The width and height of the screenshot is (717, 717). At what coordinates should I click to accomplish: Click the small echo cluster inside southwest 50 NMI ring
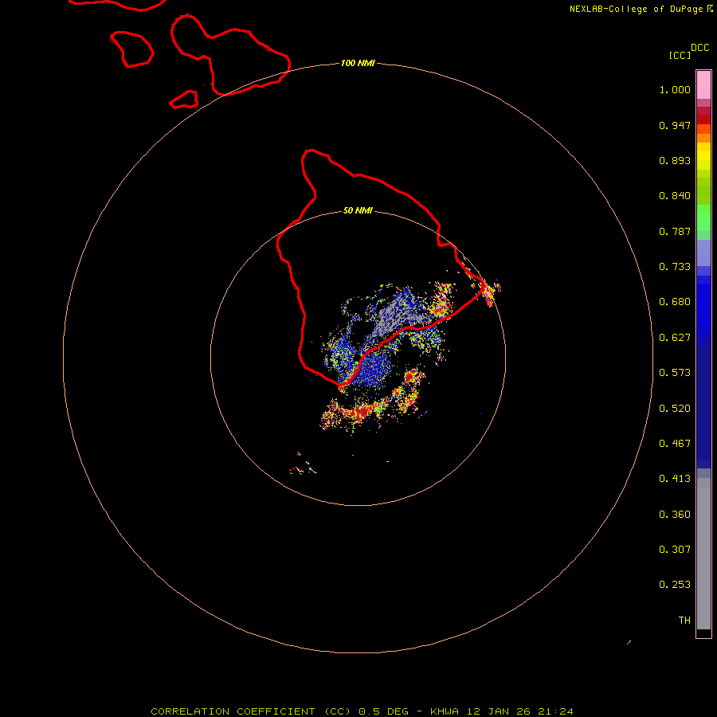(x=303, y=464)
